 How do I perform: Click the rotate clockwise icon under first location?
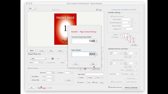point(130,57)
